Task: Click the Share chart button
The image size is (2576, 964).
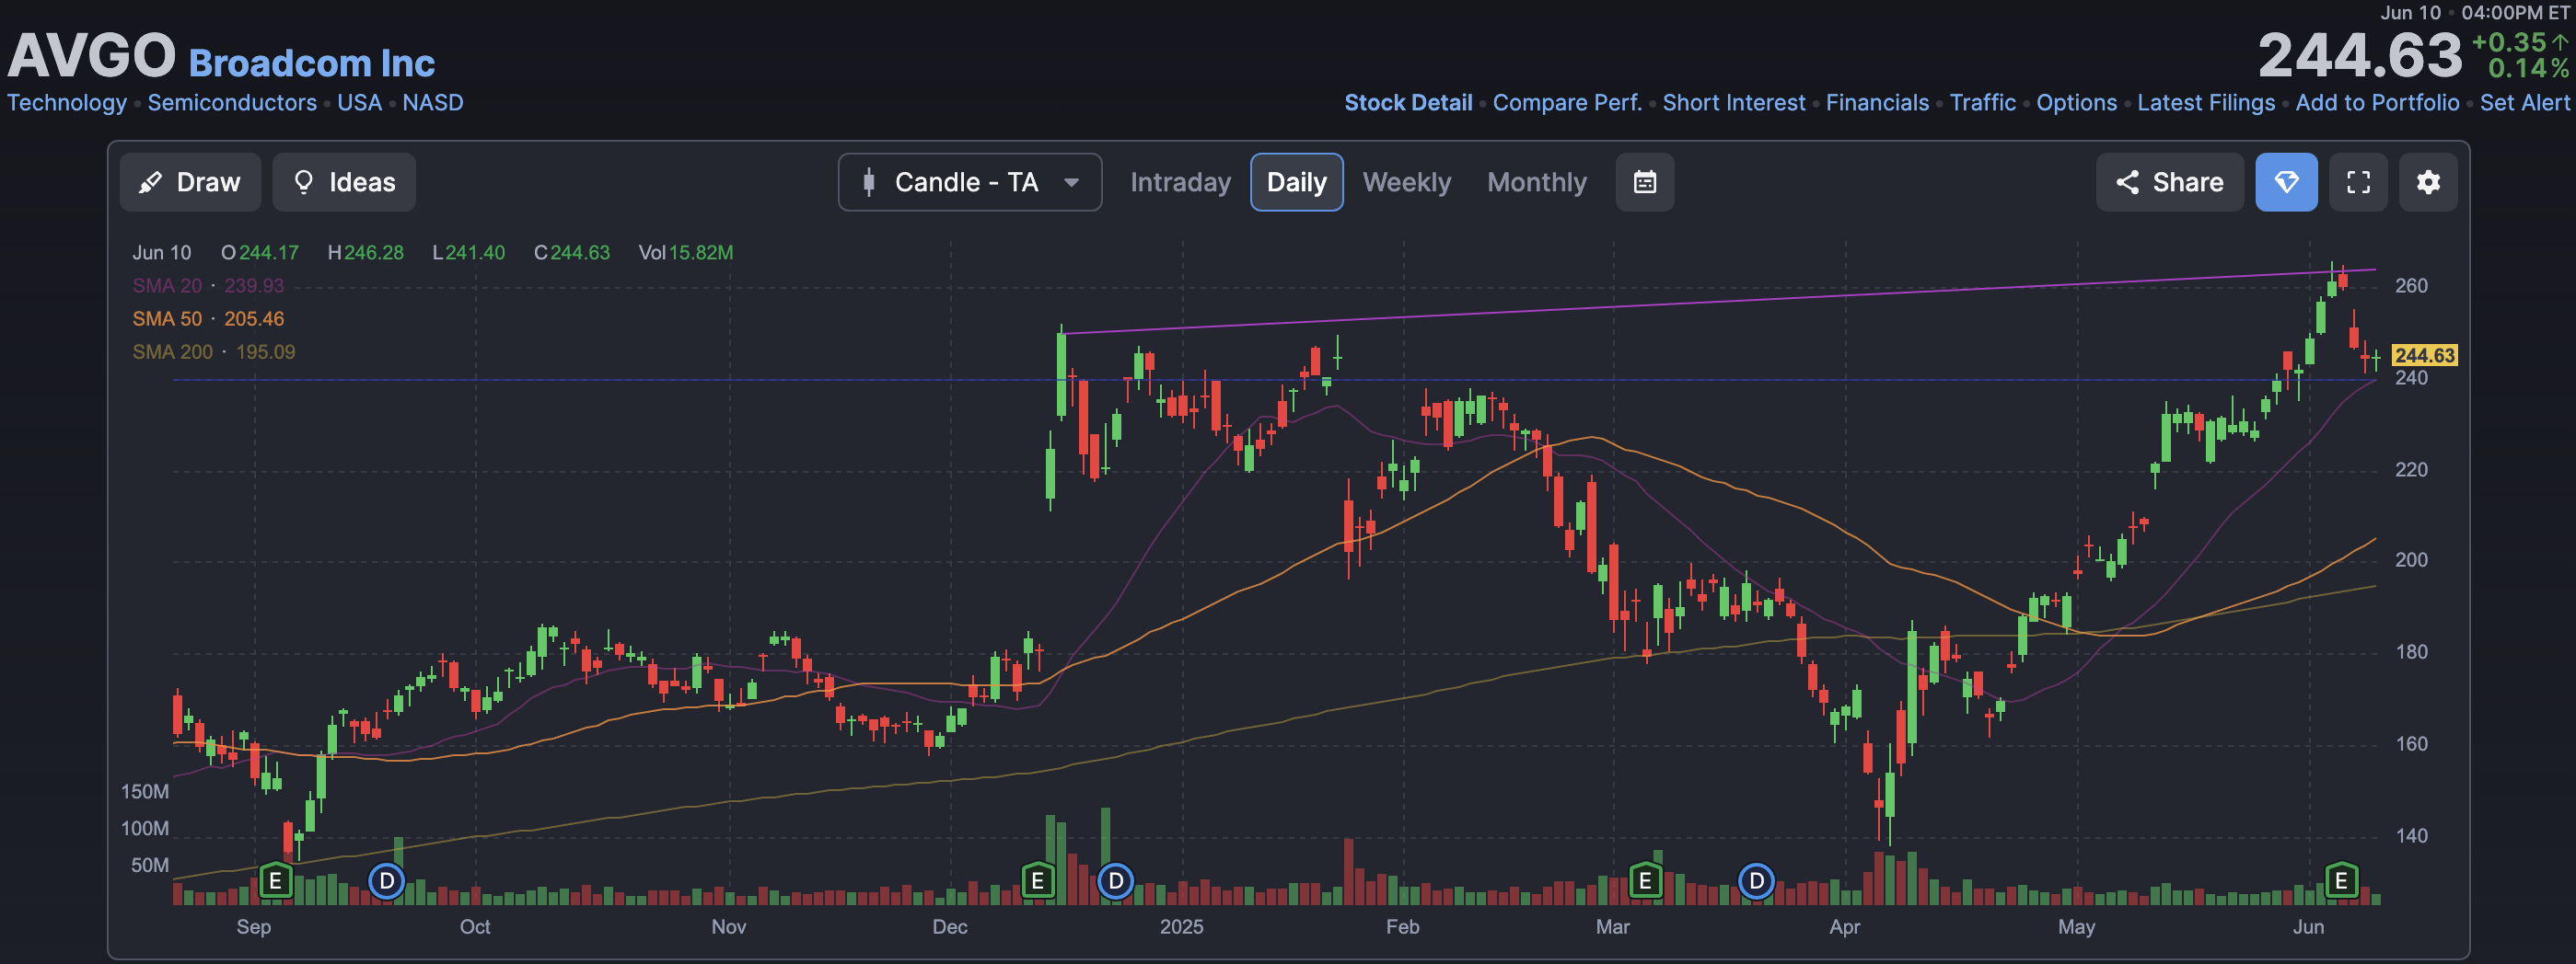Action: coord(2169,182)
